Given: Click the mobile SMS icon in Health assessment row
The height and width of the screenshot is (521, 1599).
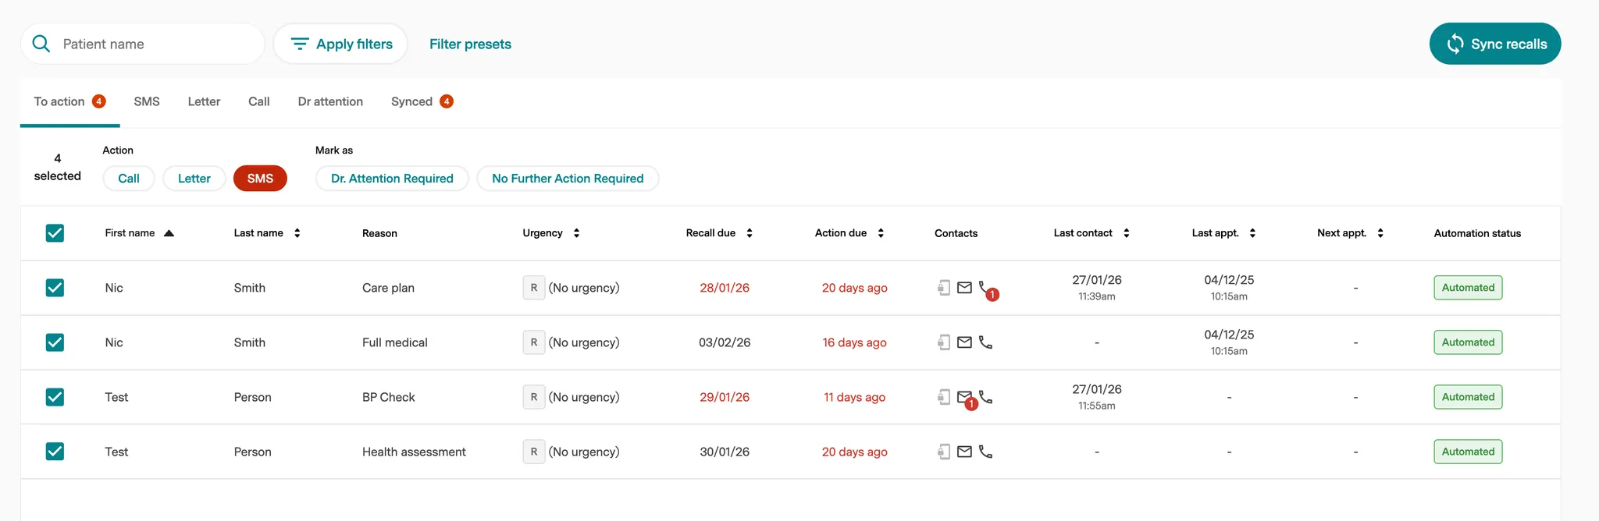Looking at the screenshot, I should click(x=944, y=452).
